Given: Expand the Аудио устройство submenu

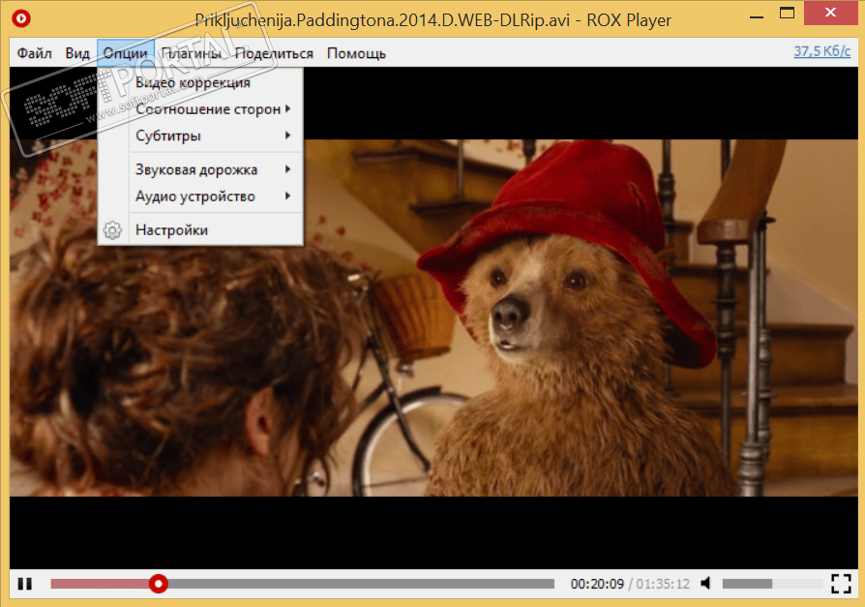Looking at the screenshot, I should [200, 197].
